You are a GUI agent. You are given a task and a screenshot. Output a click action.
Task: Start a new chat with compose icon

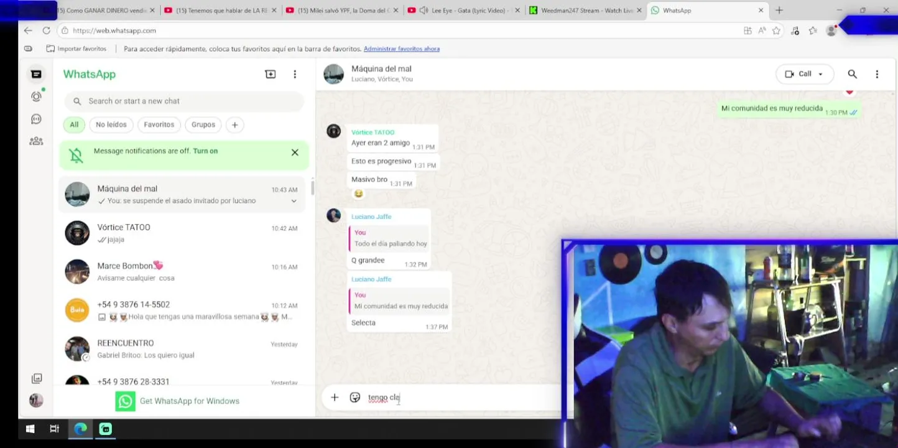pos(271,74)
